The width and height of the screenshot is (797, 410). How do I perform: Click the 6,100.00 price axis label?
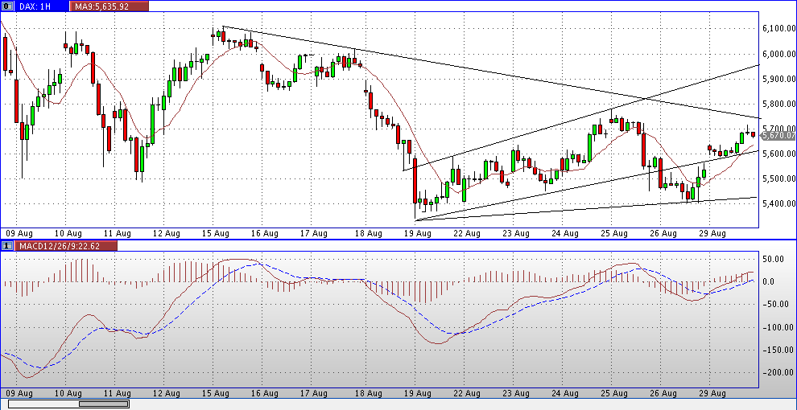pyautogui.click(x=778, y=29)
